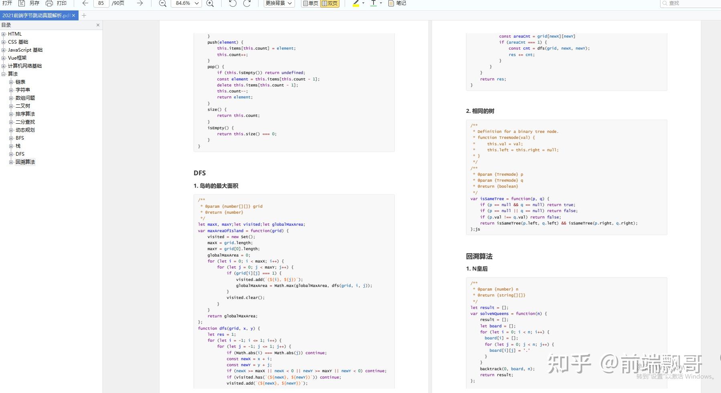Rotate page clockwise

(x=247, y=3)
